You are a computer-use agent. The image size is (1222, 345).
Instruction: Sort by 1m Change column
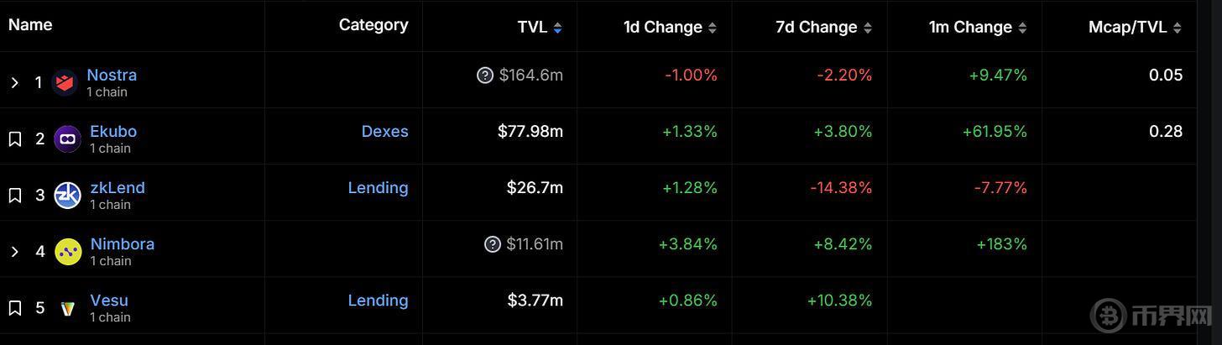point(977,27)
